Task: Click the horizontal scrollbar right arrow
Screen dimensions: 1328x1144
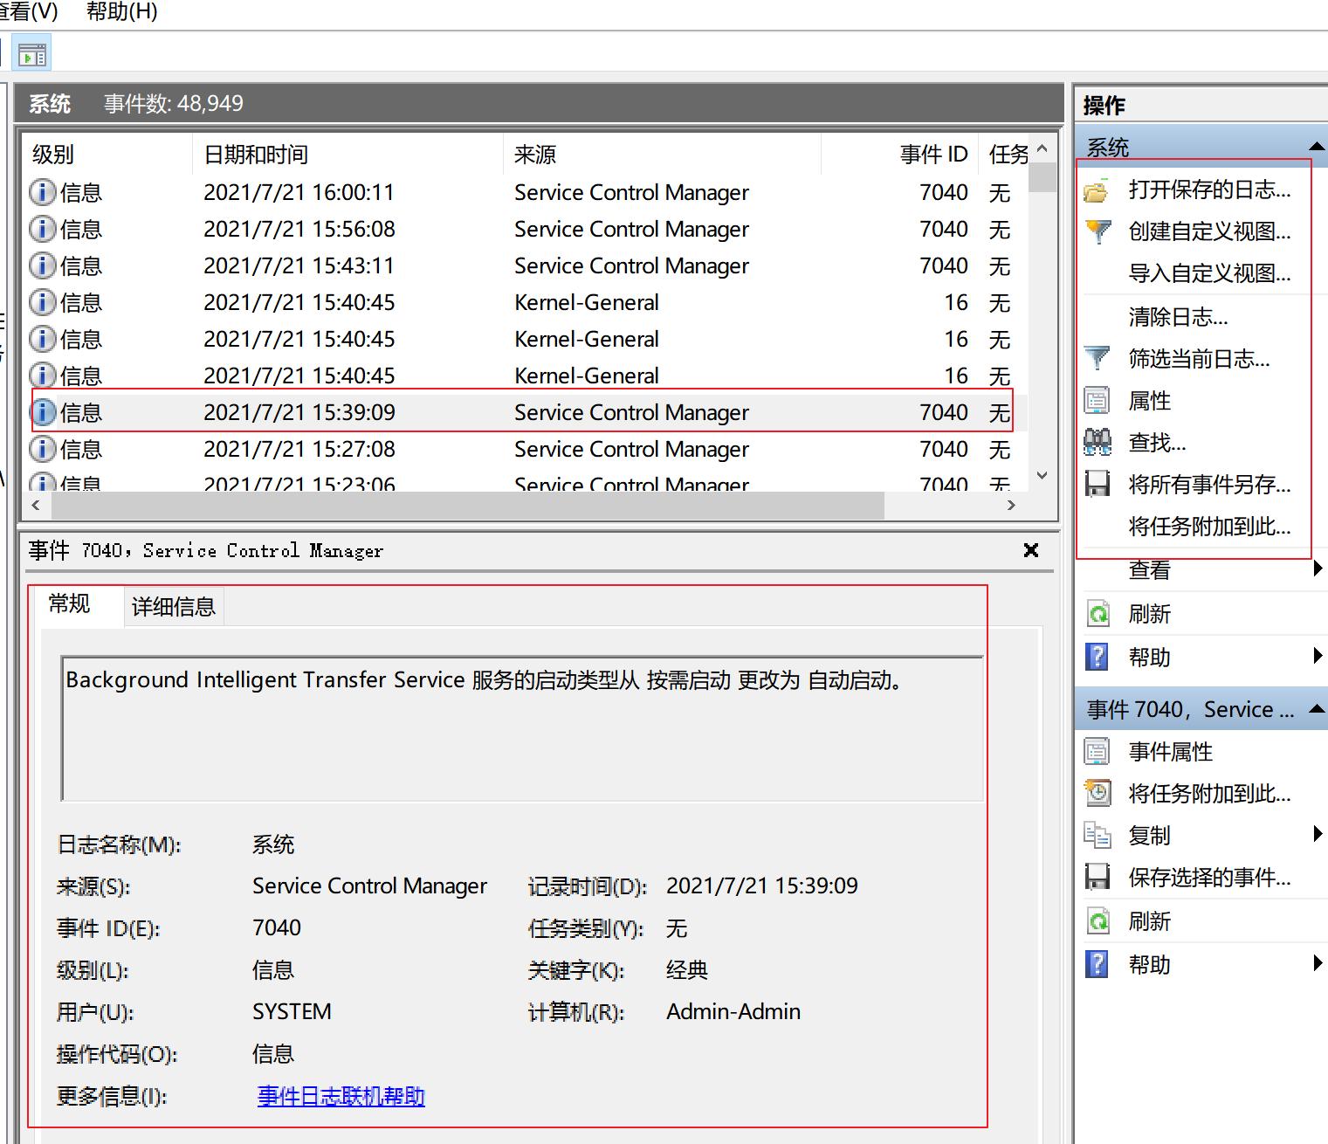Action: [1011, 505]
